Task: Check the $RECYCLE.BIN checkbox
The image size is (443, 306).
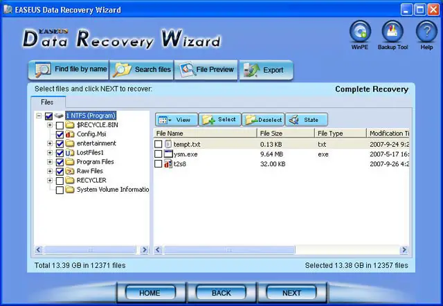Action: pos(60,125)
